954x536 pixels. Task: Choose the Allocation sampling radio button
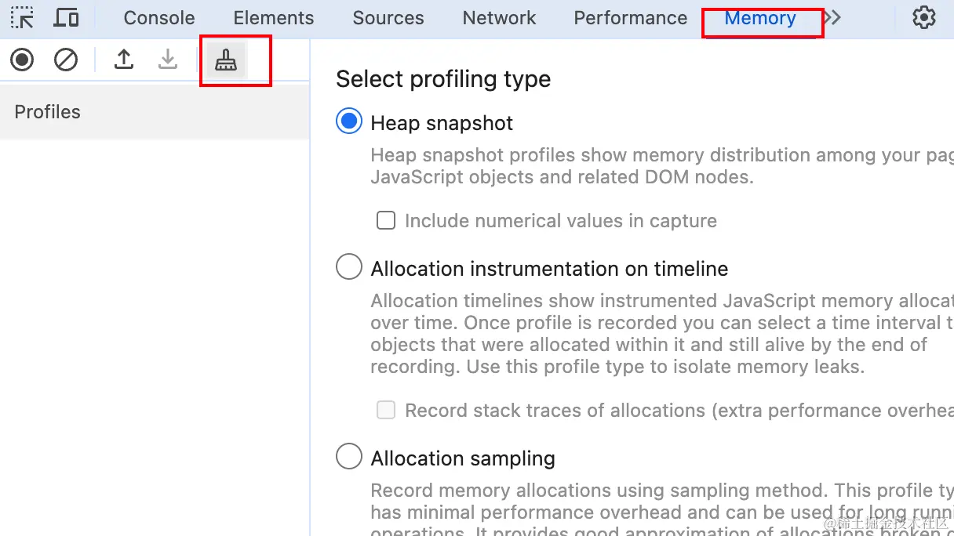(x=349, y=457)
